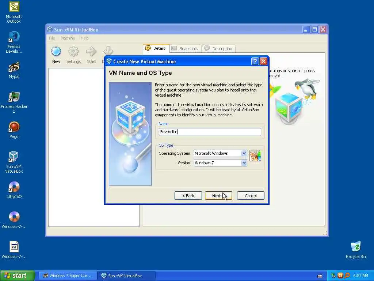The height and width of the screenshot is (281, 374).
Task: Click the VirtualBox cube icon in dialog title
Action: point(109,61)
